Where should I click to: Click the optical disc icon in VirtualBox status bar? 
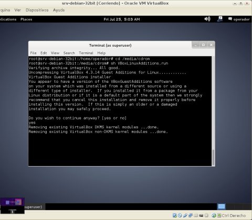180,215
